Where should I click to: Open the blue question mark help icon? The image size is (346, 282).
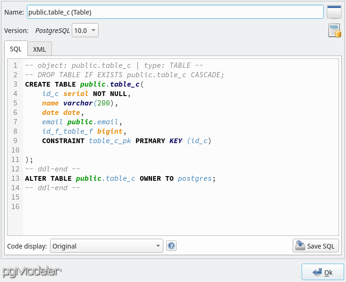pyautogui.click(x=171, y=246)
